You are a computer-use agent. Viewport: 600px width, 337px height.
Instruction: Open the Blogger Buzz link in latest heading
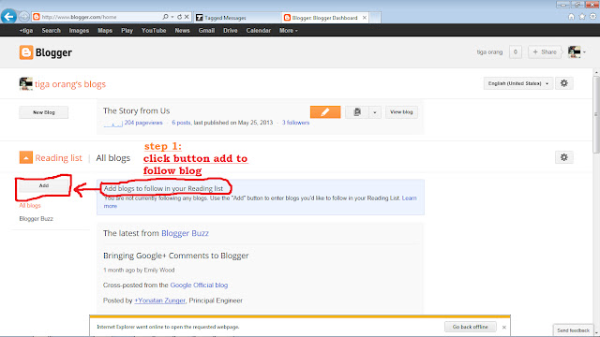coord(185,233)
